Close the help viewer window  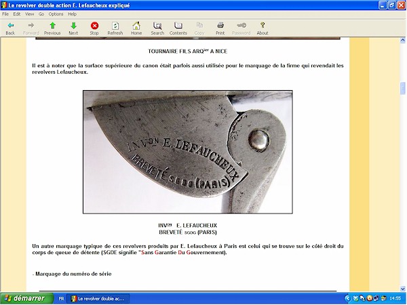tap(401, 5)
